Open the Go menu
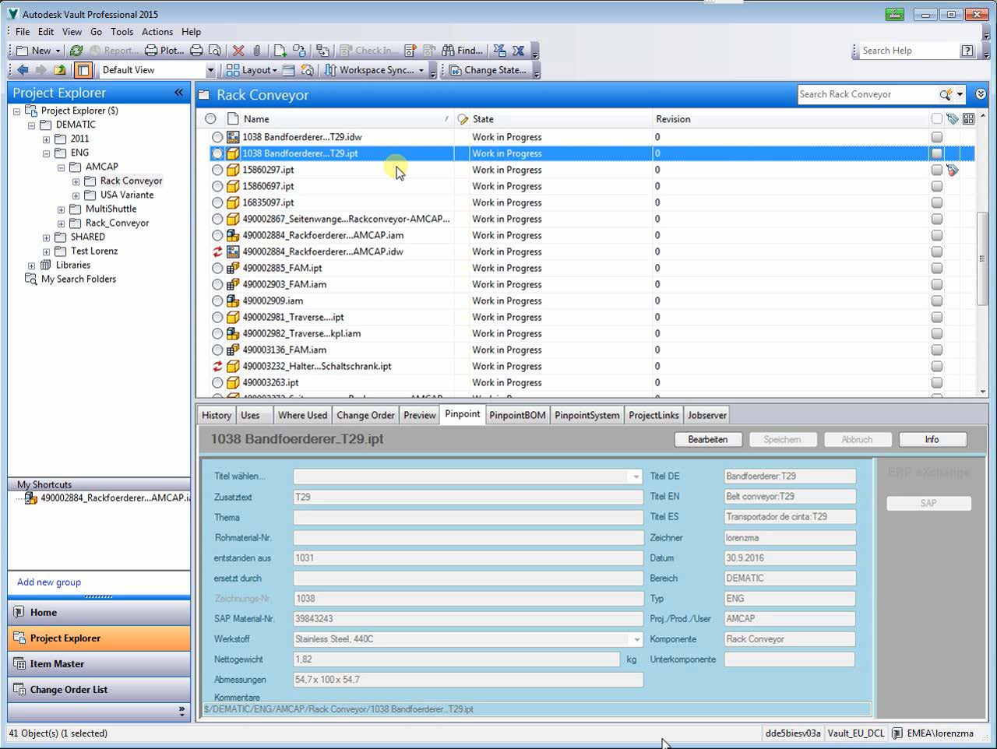This screenshot has height=749, width=997. [x=96, y=32]
